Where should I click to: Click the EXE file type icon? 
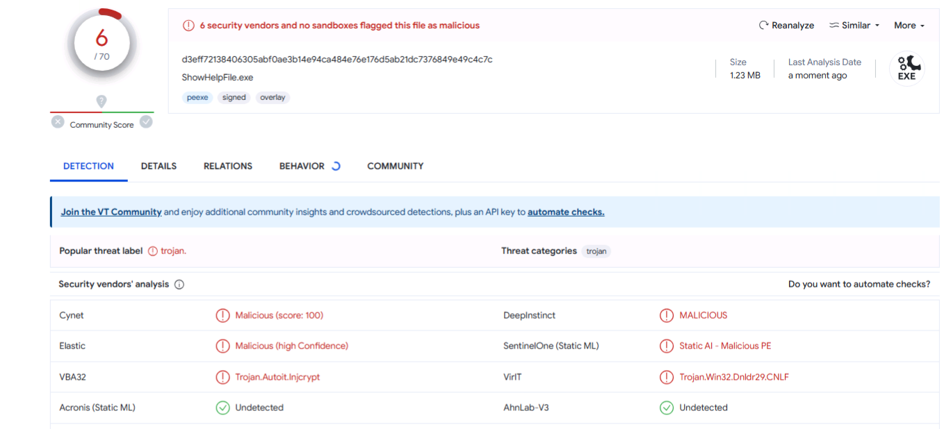tap(907, 69)
